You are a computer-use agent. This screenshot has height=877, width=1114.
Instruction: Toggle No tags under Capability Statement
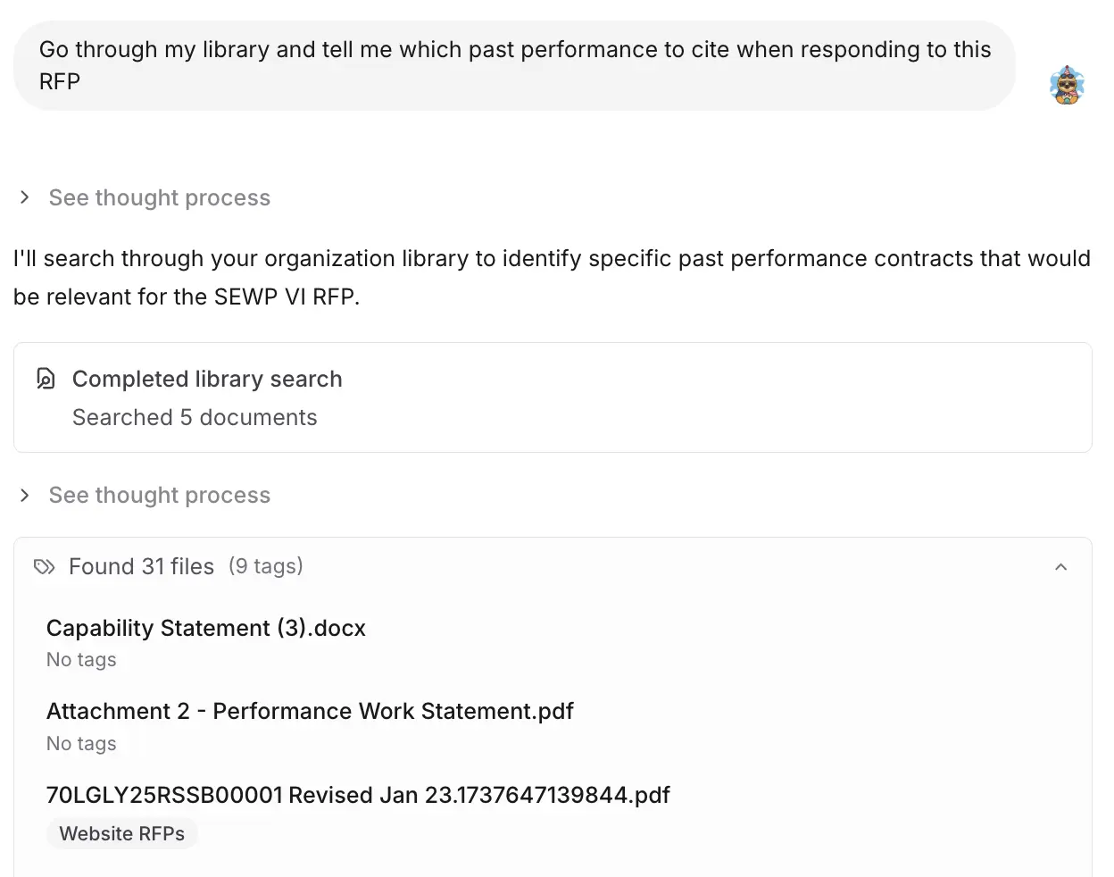(81, 659)
